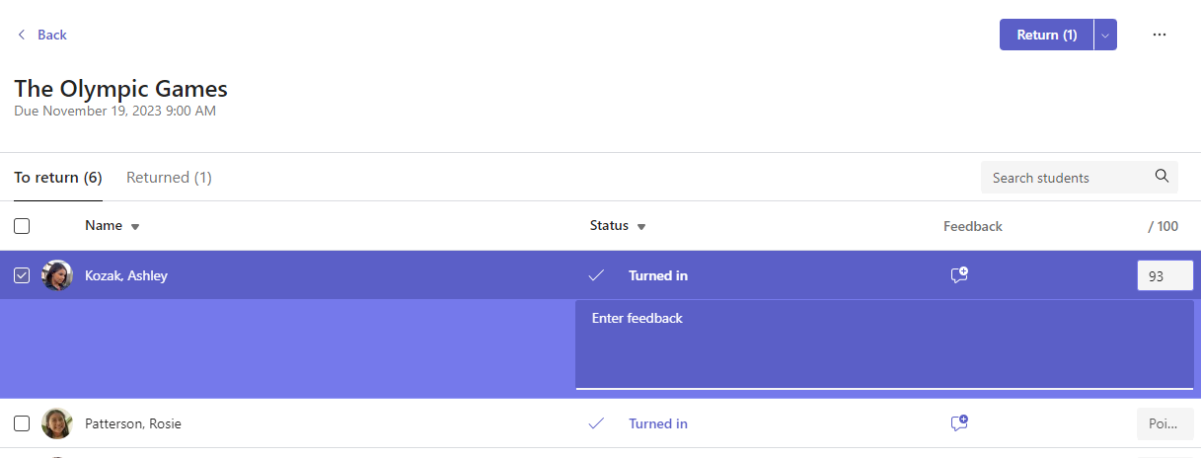Click the search magnifier icon

(1162, 177)
